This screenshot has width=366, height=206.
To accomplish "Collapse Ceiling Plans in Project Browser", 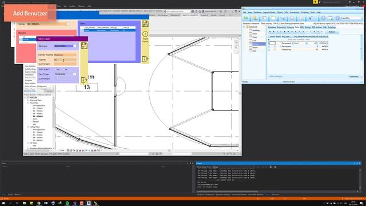I will 28,127.
